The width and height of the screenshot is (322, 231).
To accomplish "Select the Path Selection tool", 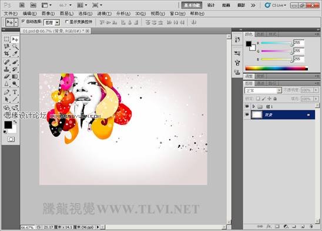I will pos(6,100).
